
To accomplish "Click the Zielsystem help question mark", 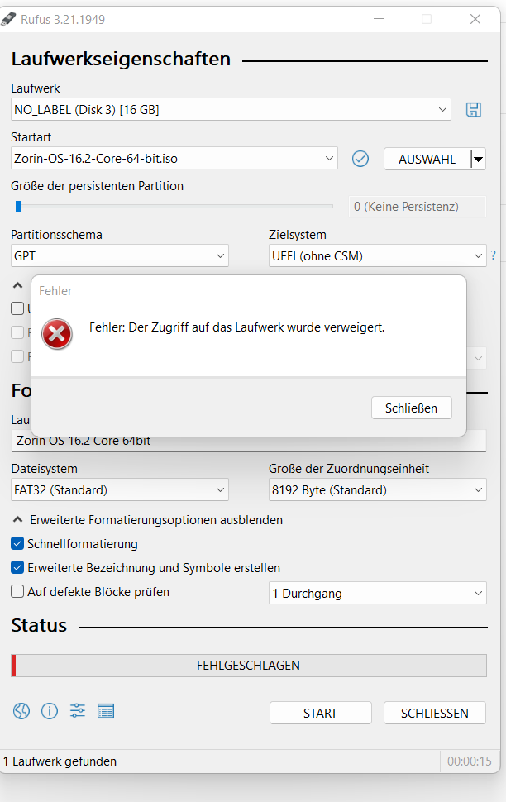I will click(494, 255).
